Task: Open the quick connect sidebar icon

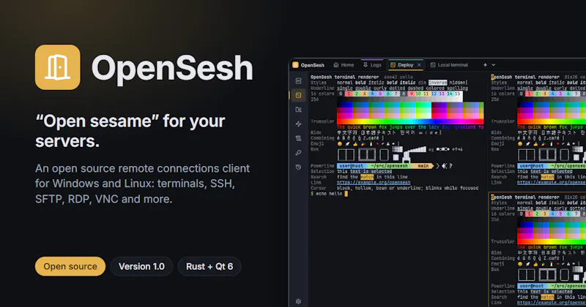Action: click(298, 124)
